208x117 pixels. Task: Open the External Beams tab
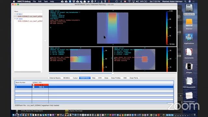[55, 78]
